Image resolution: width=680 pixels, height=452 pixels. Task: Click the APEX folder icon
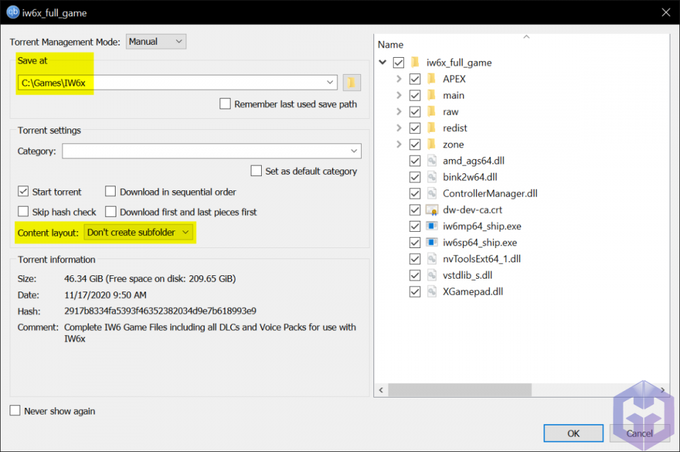pos(432,79)
